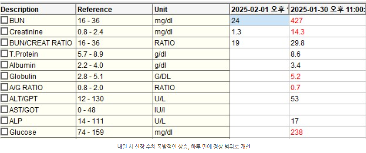Toggle the AST/GOT checkbox
The width and height of the screenshot is (366, 153).
tap(4, 109)
